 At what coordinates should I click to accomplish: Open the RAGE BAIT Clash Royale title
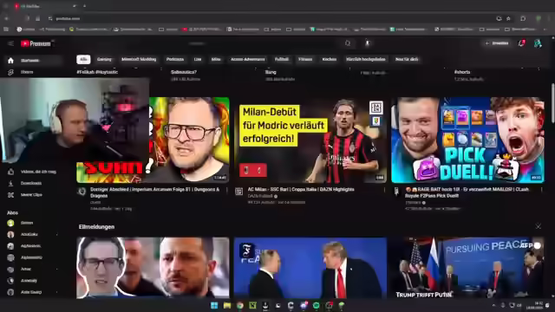click(467, 192)
